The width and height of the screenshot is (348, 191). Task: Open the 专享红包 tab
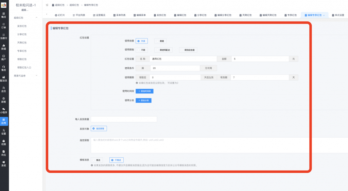tap(291, 15)
